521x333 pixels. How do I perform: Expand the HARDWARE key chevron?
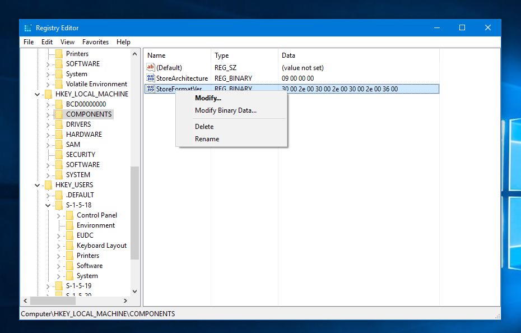tap(48, 135)
